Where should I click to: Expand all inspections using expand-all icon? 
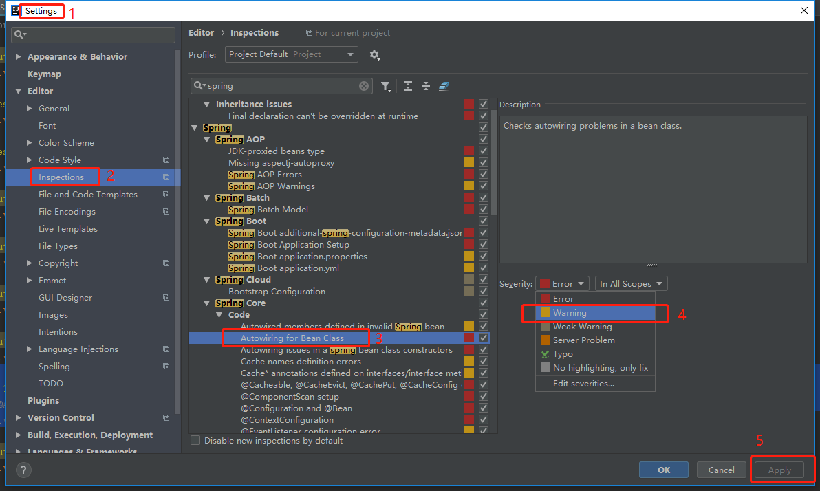click(x=407, y=86)
